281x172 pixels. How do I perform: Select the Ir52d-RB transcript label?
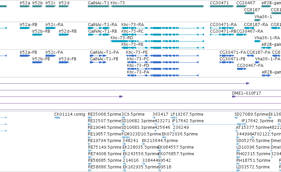tap(68, 31)
